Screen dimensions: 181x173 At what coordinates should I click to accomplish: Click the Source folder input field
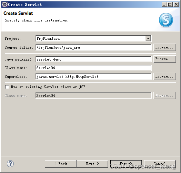click(x=93, y=47)
